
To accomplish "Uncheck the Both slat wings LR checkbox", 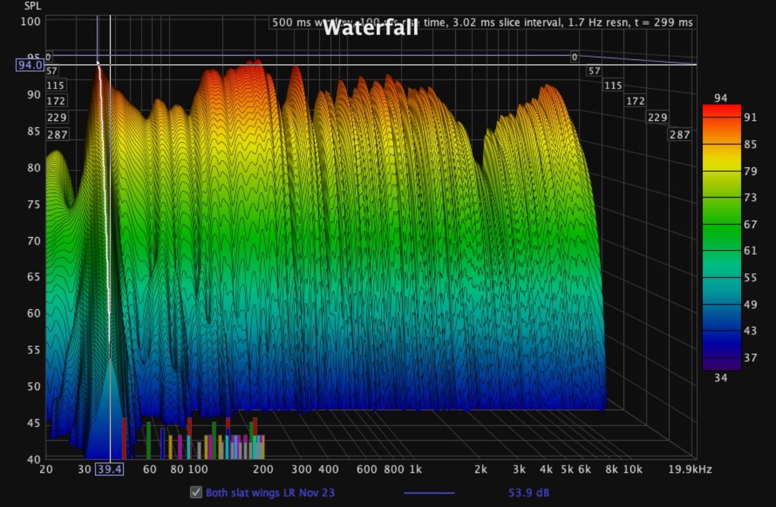I will [x=196, y=493].
